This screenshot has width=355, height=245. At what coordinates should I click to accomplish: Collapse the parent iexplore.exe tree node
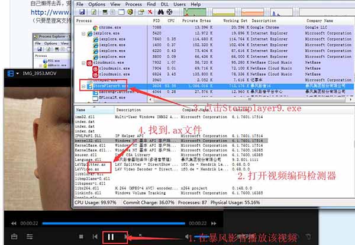point(83,34)
